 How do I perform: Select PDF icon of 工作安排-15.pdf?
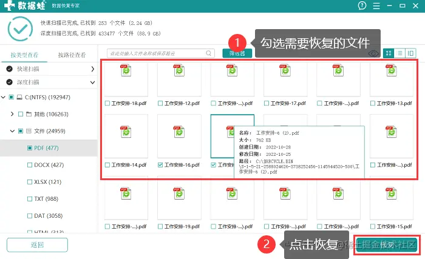pos(392,193)
